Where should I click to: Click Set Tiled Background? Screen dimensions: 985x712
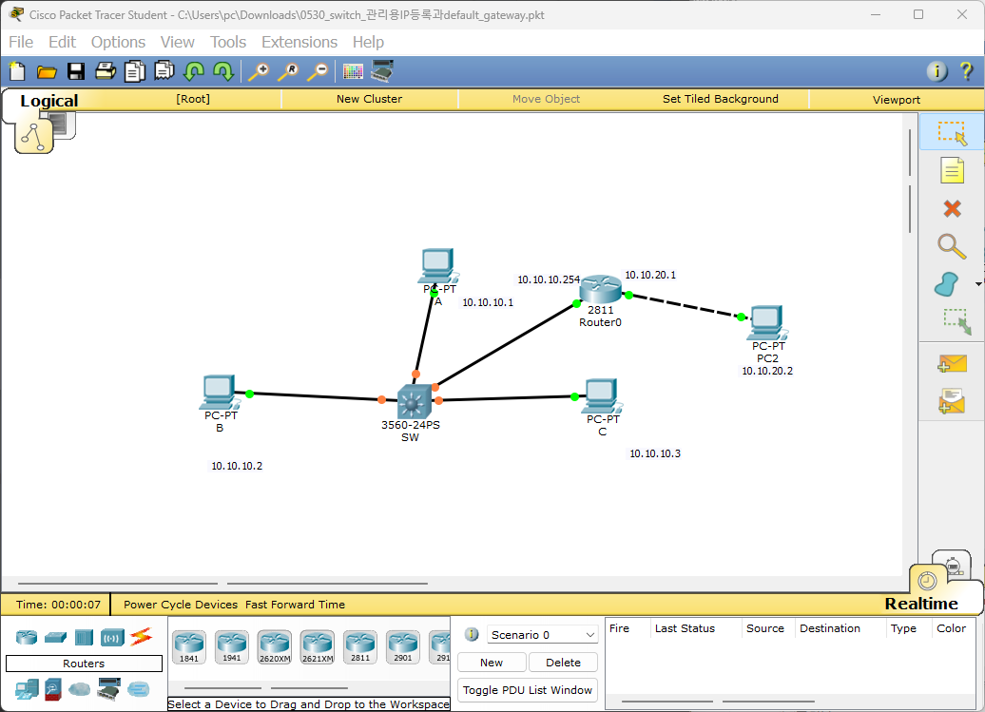pyautogui.click(x=721, y=99)
